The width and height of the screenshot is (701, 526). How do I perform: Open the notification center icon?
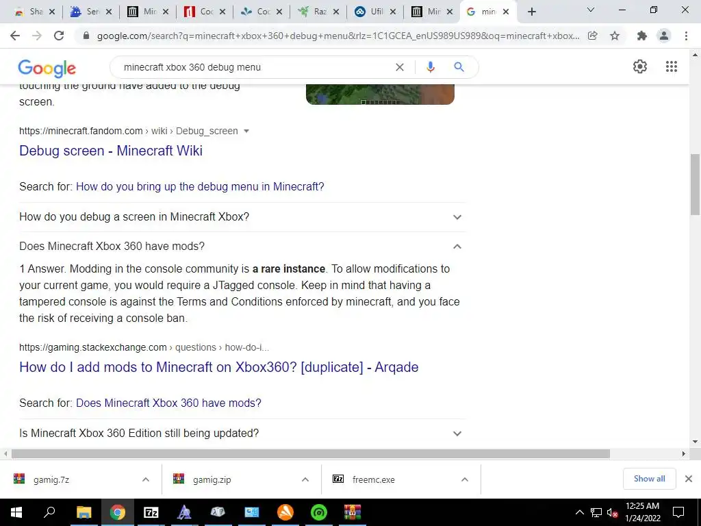(x=678, y=512)
